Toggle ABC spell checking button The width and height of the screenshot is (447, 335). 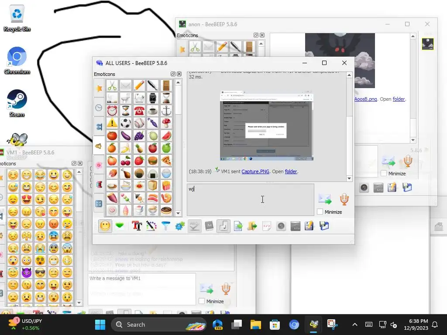point(194,226)
